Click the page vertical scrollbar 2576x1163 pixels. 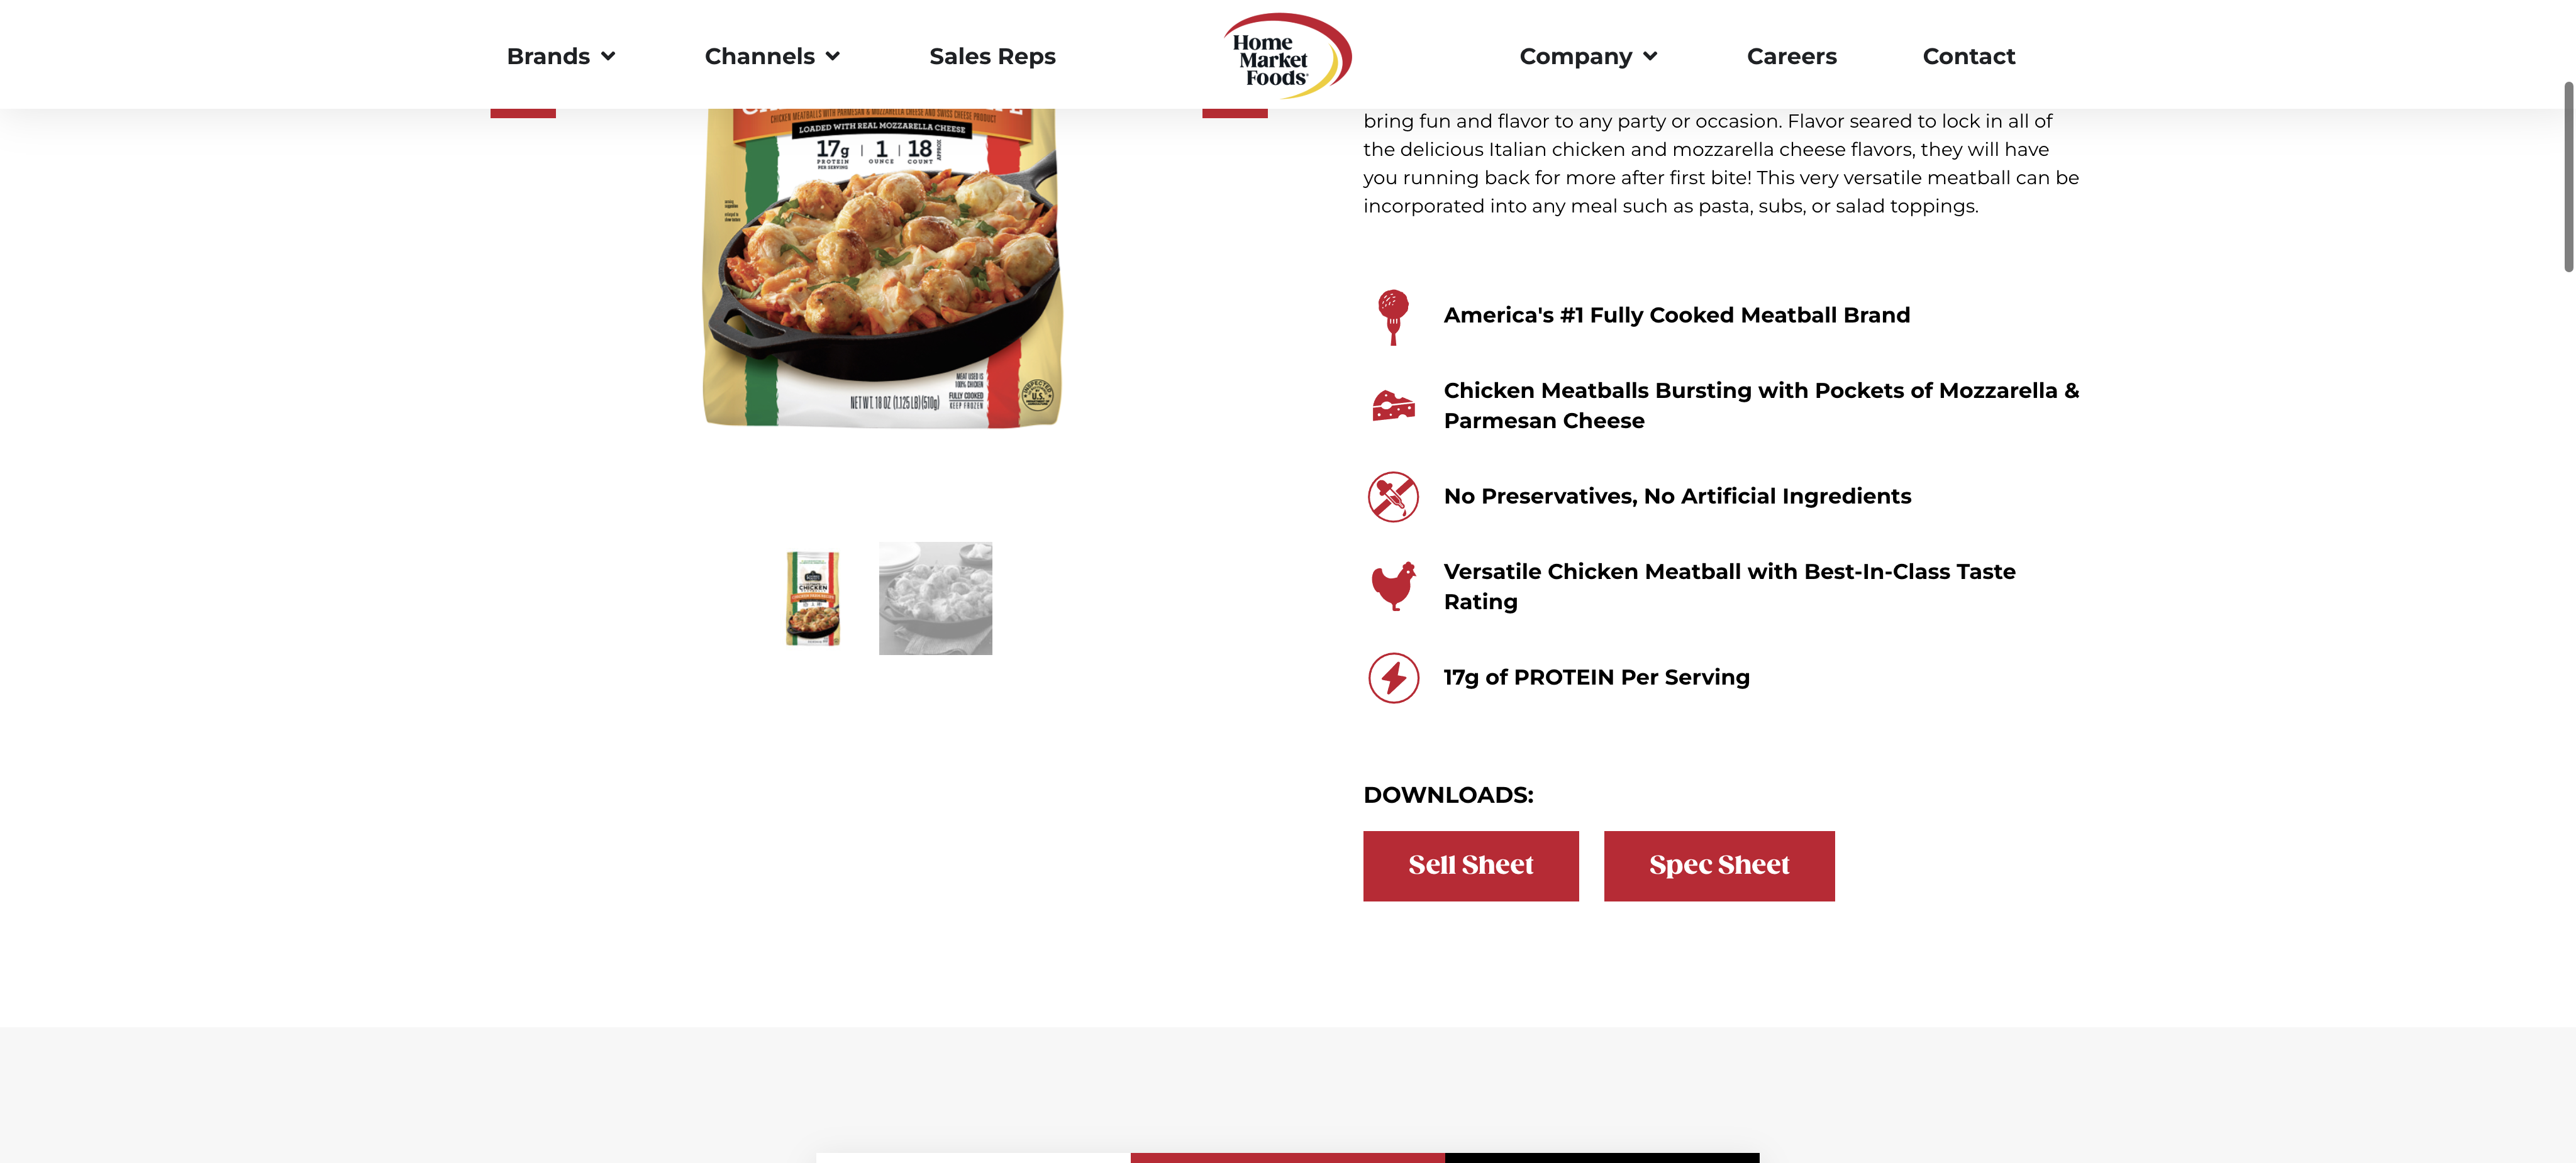coord(2567,177)
